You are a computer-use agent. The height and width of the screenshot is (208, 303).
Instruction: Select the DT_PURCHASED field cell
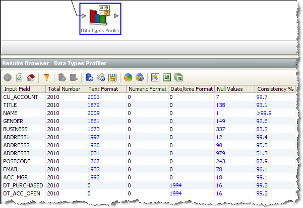23,185
